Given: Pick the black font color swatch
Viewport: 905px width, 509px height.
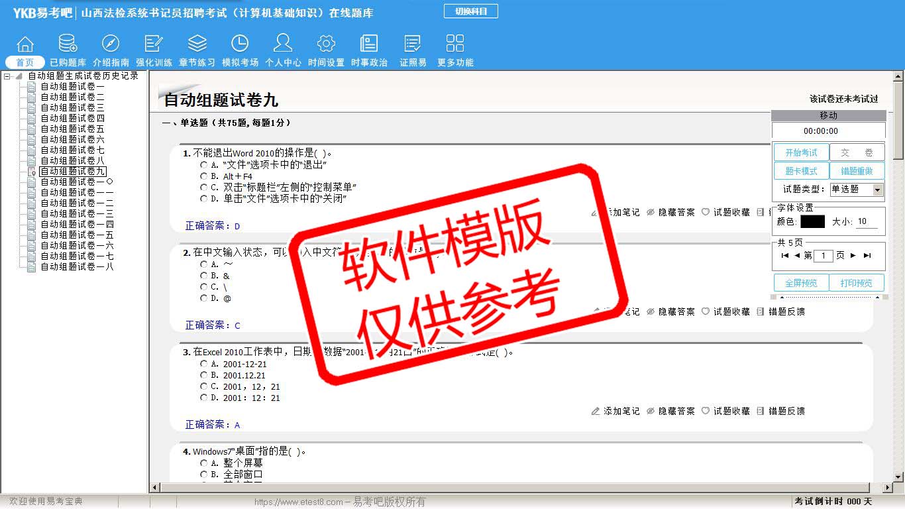Looking at the screenshot, I should pos(812,221).
